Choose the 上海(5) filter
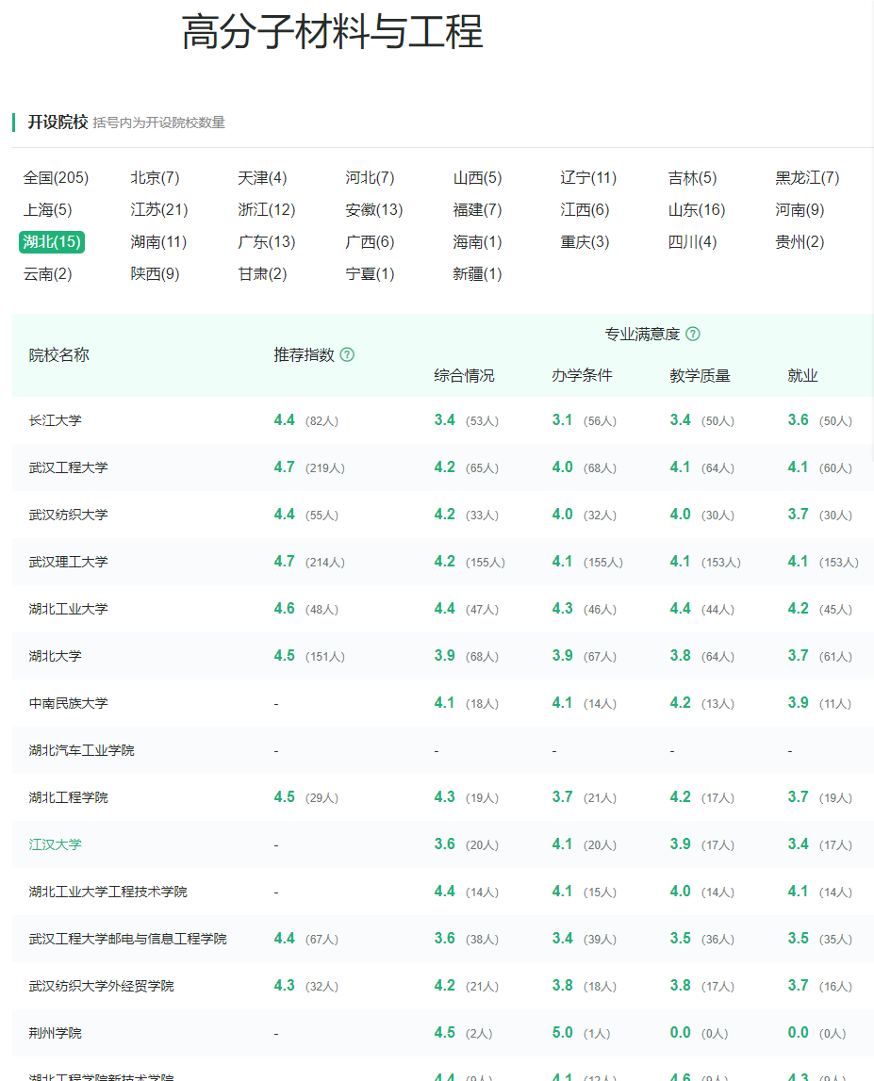The image size is (874, 1081). [x=46, y=209]
